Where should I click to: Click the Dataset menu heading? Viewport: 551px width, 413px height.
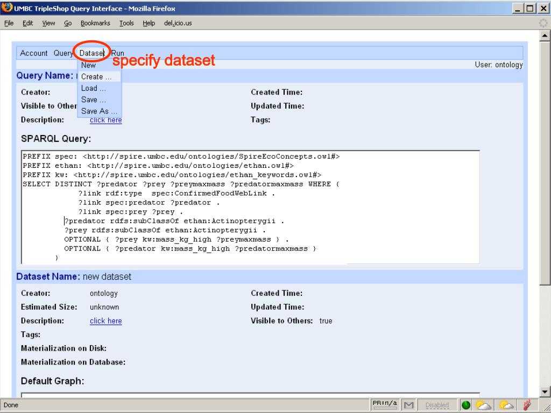coord(91,53)
